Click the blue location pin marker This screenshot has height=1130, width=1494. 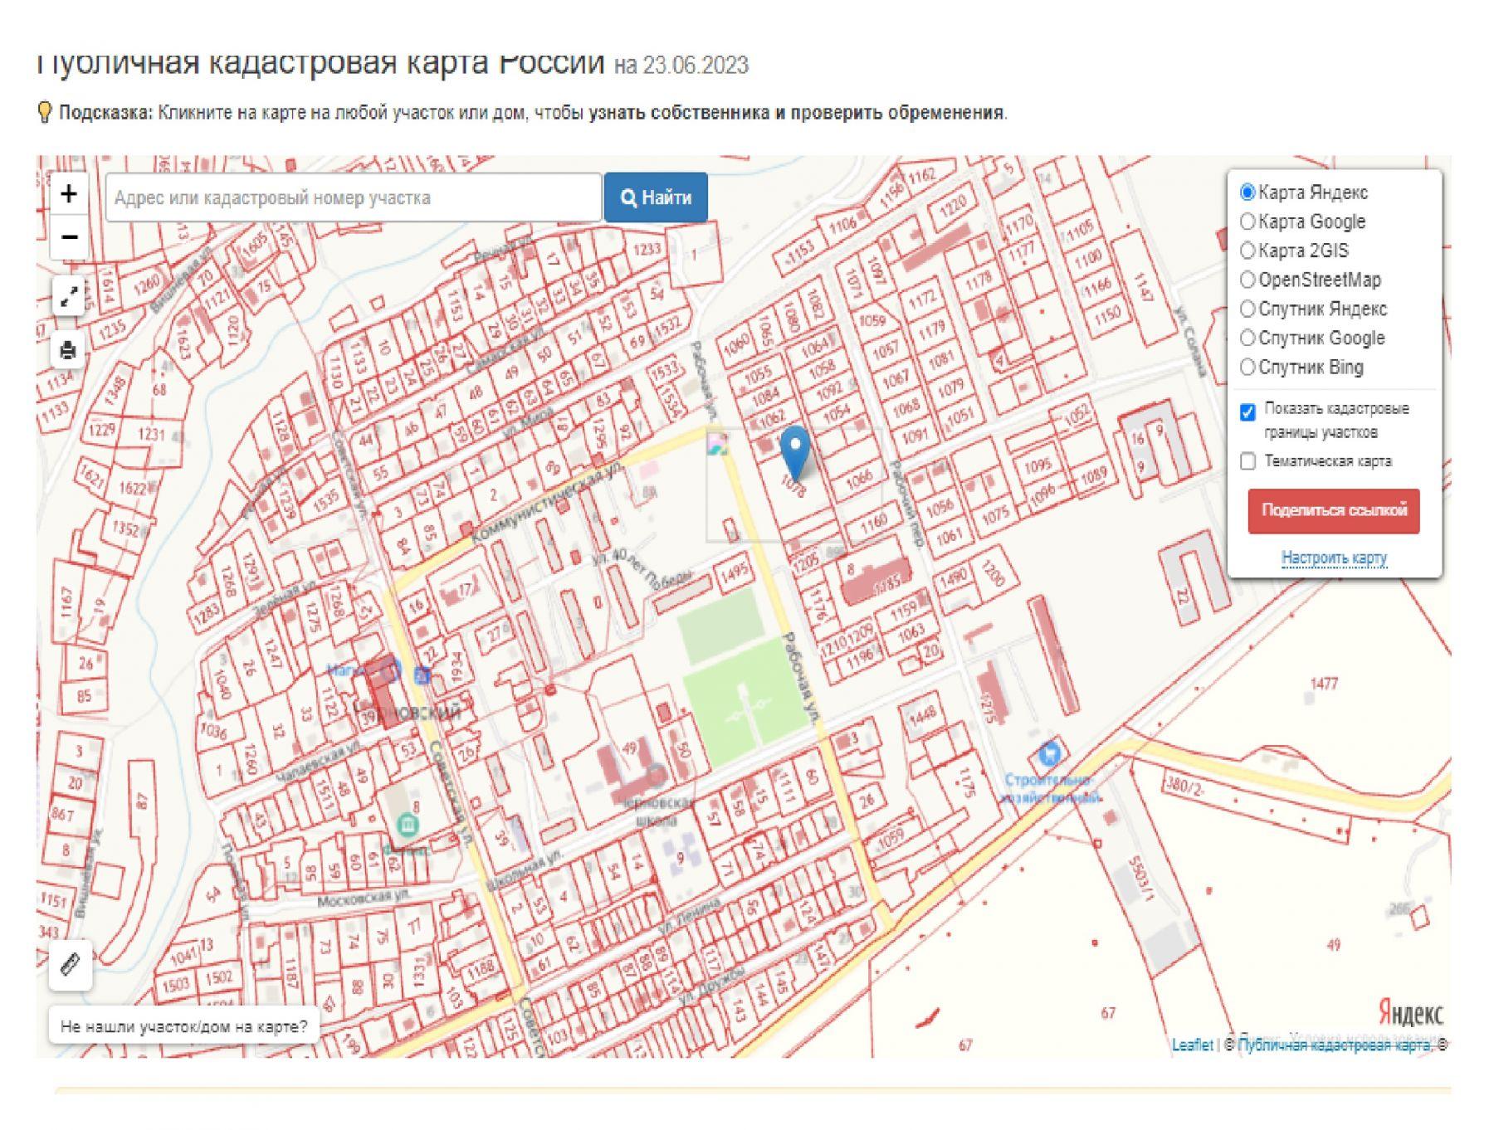795,449
